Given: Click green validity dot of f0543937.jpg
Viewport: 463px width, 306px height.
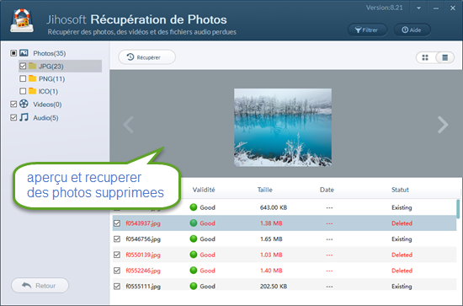Looking at the screenshot, I should 194,223.
